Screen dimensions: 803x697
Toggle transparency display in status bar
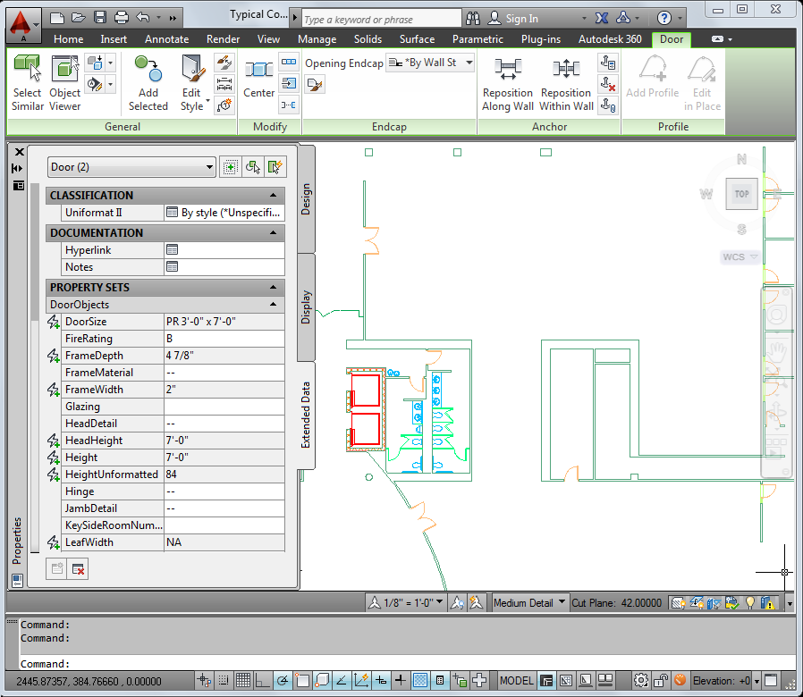pos(420,681)
